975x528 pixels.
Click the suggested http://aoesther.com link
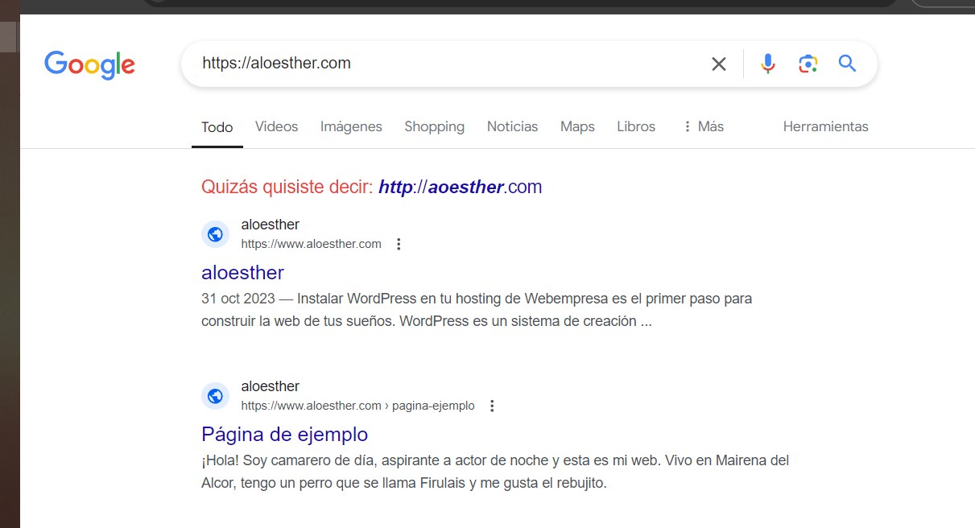point(461,187)
